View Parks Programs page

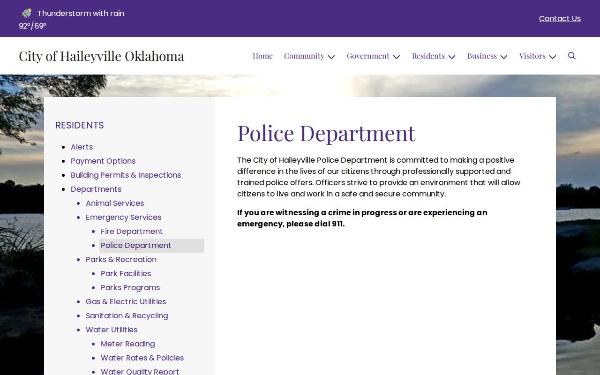point(130,287)
